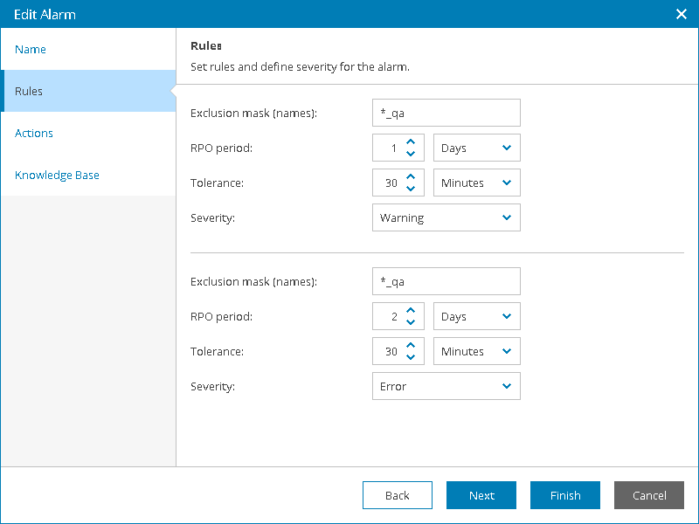Increase second rule RPO period value

tap(411, 311)
